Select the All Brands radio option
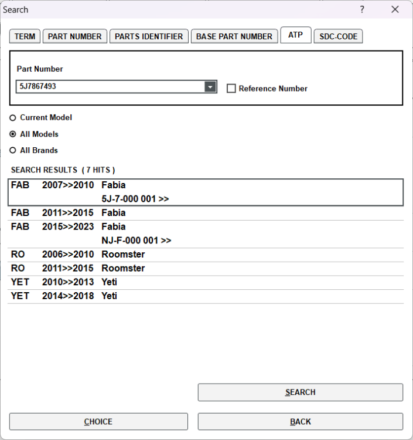Screen dimensions: 413x440 pos(13,150)
